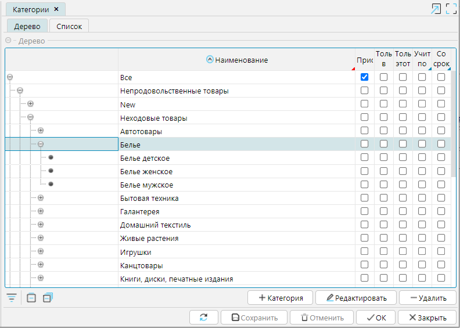The height and width of the screenshot is (328, 460).
Task: Select the Дерево tab
Action: click(x=27, y=26)
